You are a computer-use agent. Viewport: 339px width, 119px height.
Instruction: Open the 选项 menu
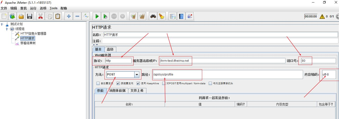tap(43, 8)
